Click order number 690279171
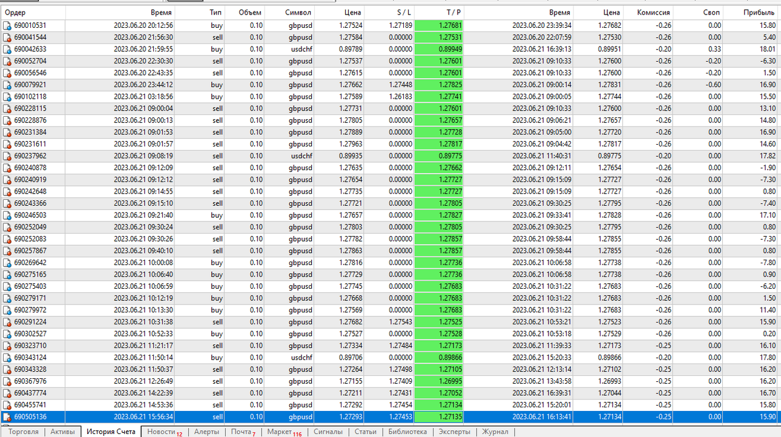Viewport: 781px width, 437px height. click(x=30, y=298)
